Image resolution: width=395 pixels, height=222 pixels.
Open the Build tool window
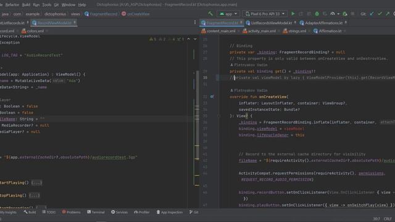click(x=30, y=212)
